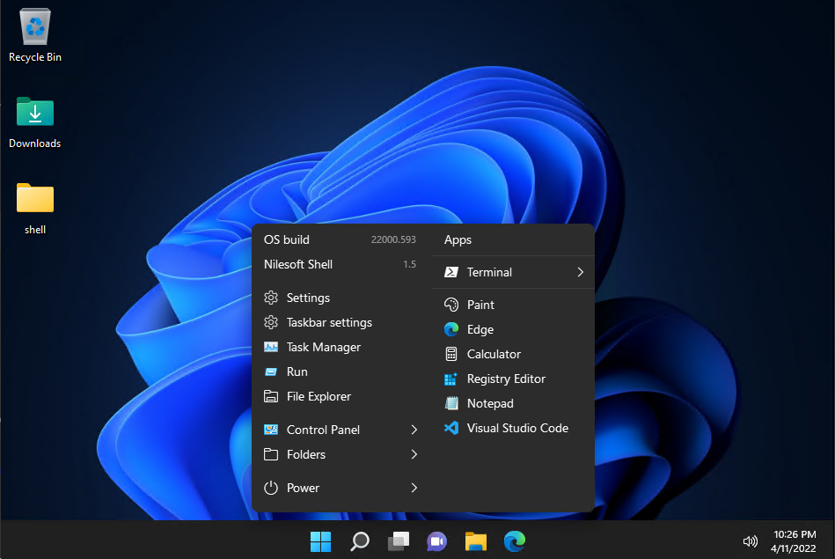The width and height of the screenshot is (835, 559).
Task: Open File Explorer from context menu
Action: pyautogui.click(x=319, y=396)
